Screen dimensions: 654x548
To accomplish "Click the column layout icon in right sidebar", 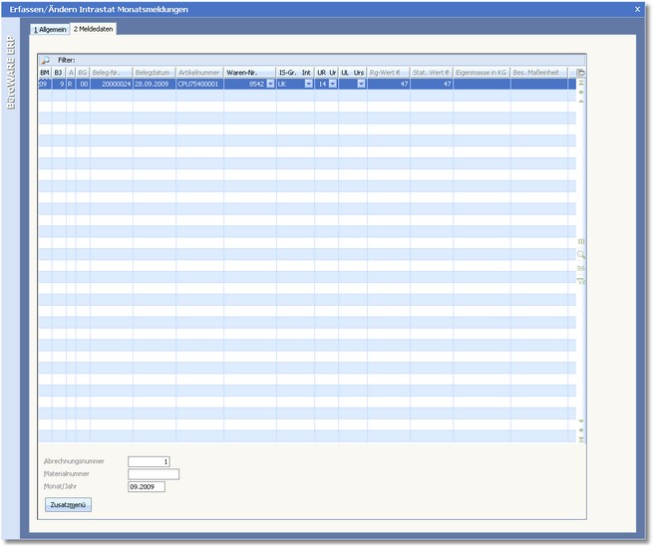I will (x=581, y=242).
